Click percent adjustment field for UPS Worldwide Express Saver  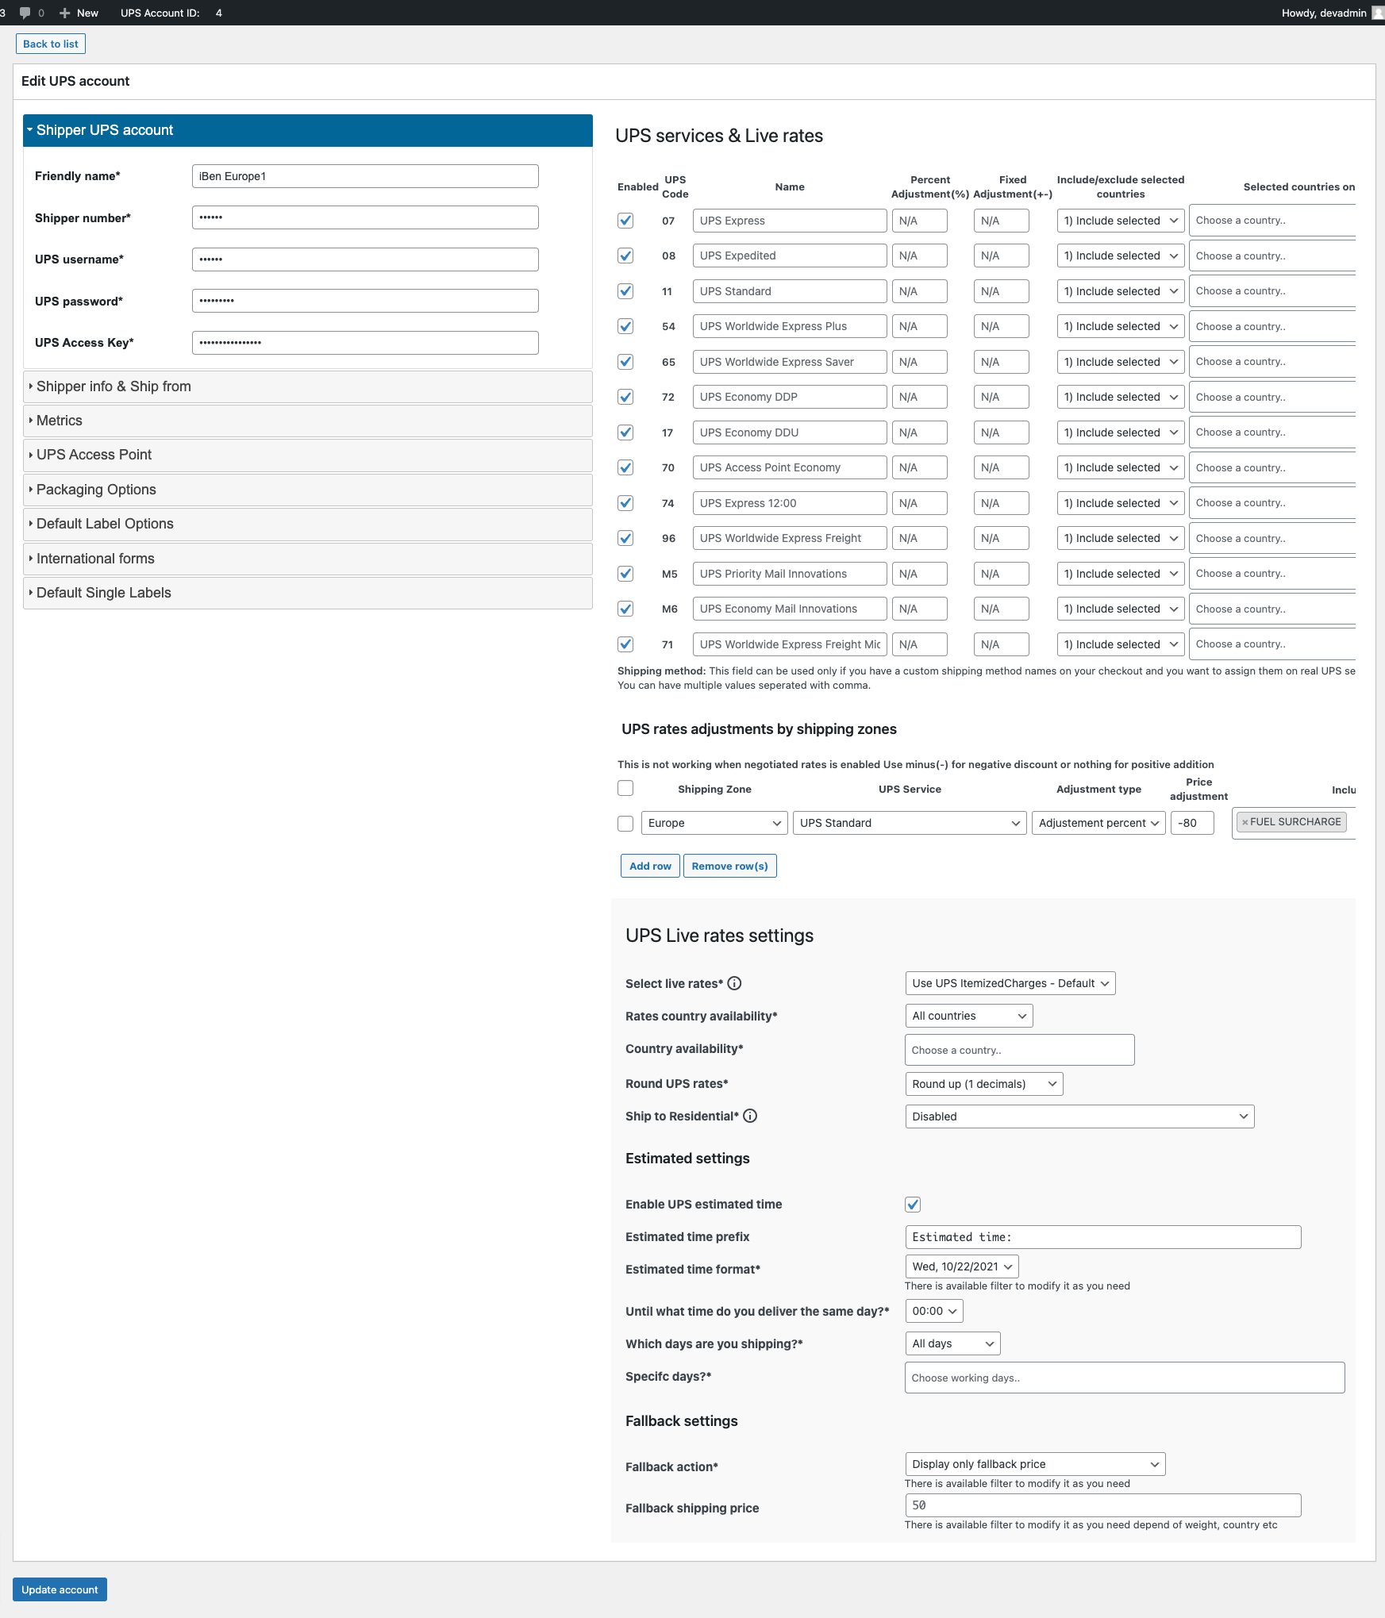point(919,362)
